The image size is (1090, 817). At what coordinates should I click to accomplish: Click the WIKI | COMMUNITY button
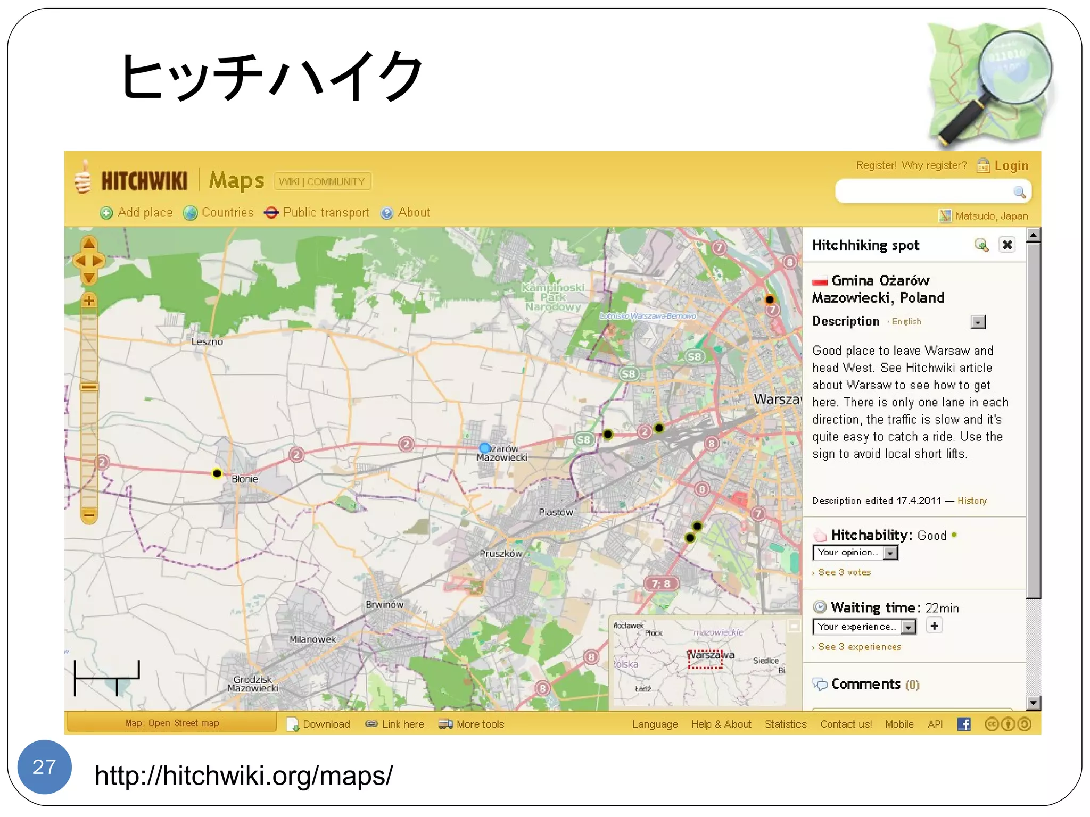(x=322, y=181)
